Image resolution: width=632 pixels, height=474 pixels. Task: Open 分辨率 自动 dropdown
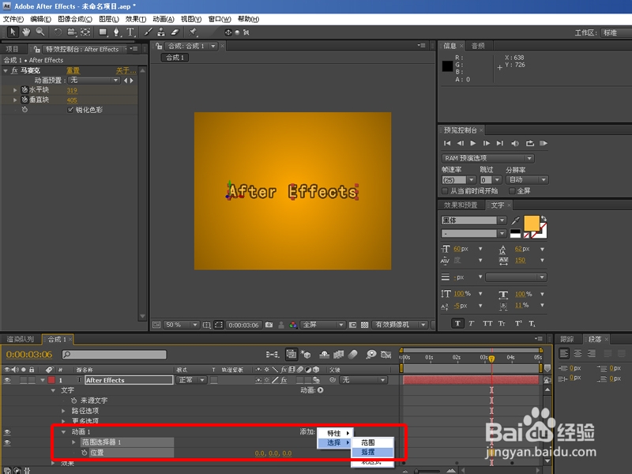click(x=527, y=180)
